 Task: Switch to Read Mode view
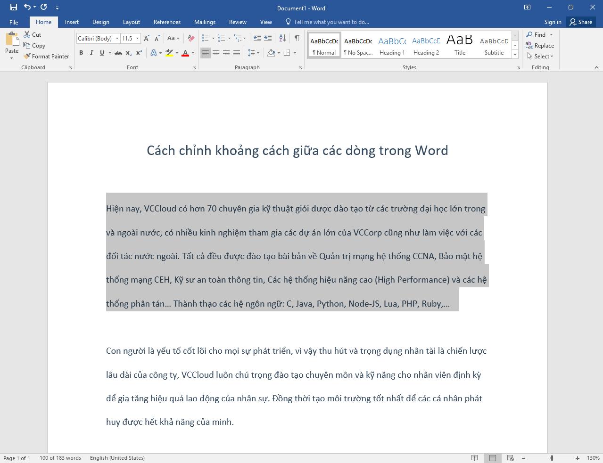pos(475,458)
